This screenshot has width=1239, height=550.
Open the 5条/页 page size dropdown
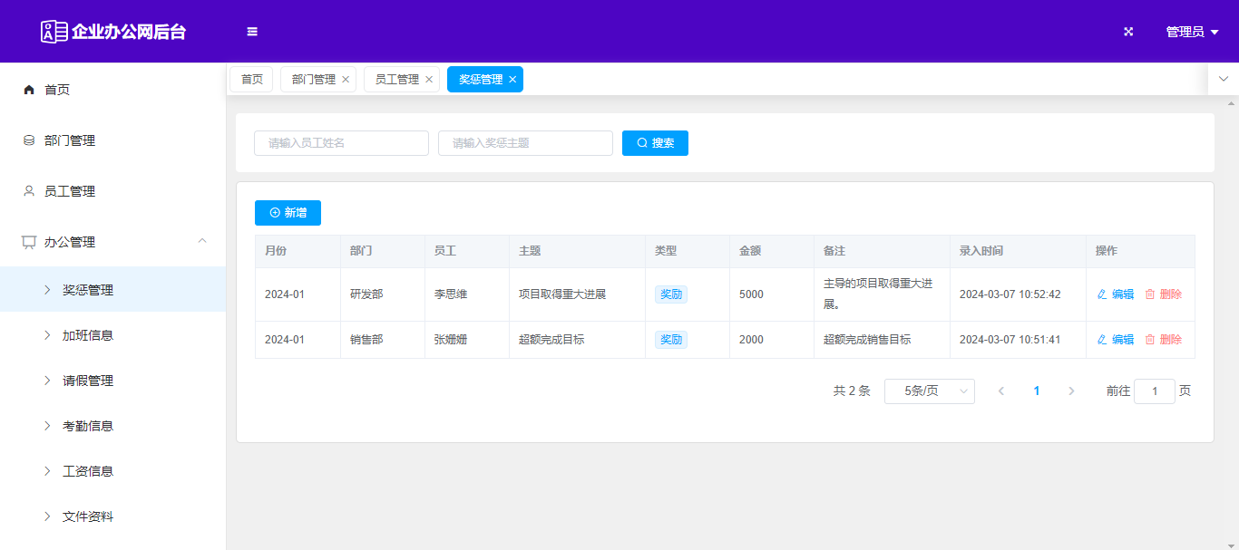point(929,391)
